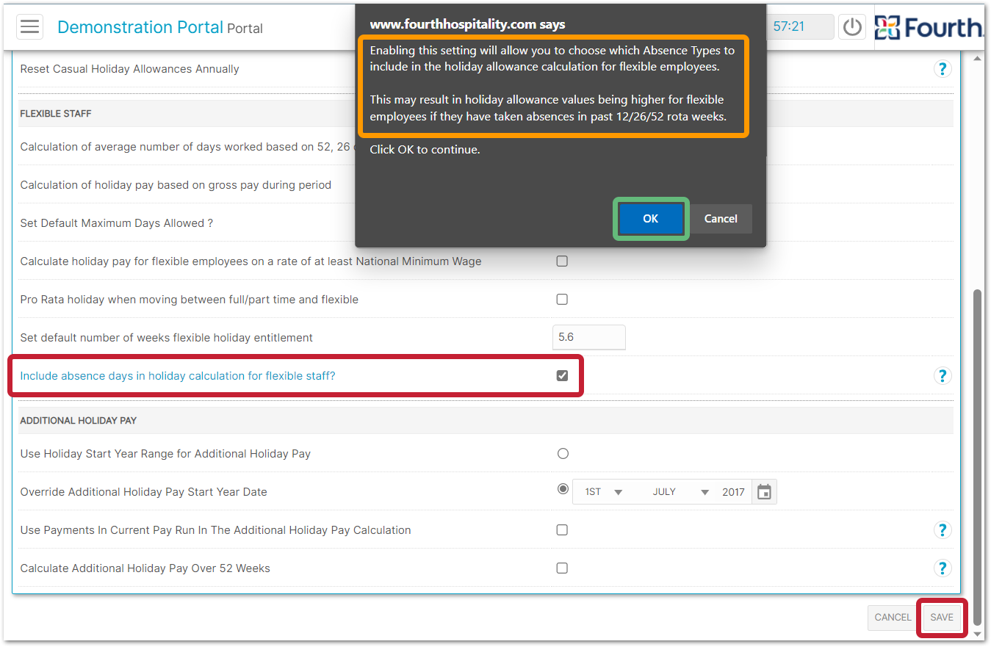Click the Fourth logo

coord(929,27)
